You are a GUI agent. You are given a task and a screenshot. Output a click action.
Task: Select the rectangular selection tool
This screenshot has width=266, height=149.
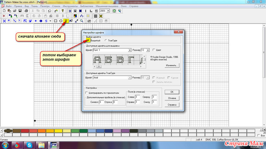[55, 21]
